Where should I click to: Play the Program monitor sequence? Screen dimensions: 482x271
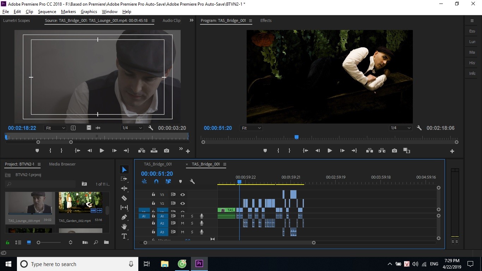330,151
